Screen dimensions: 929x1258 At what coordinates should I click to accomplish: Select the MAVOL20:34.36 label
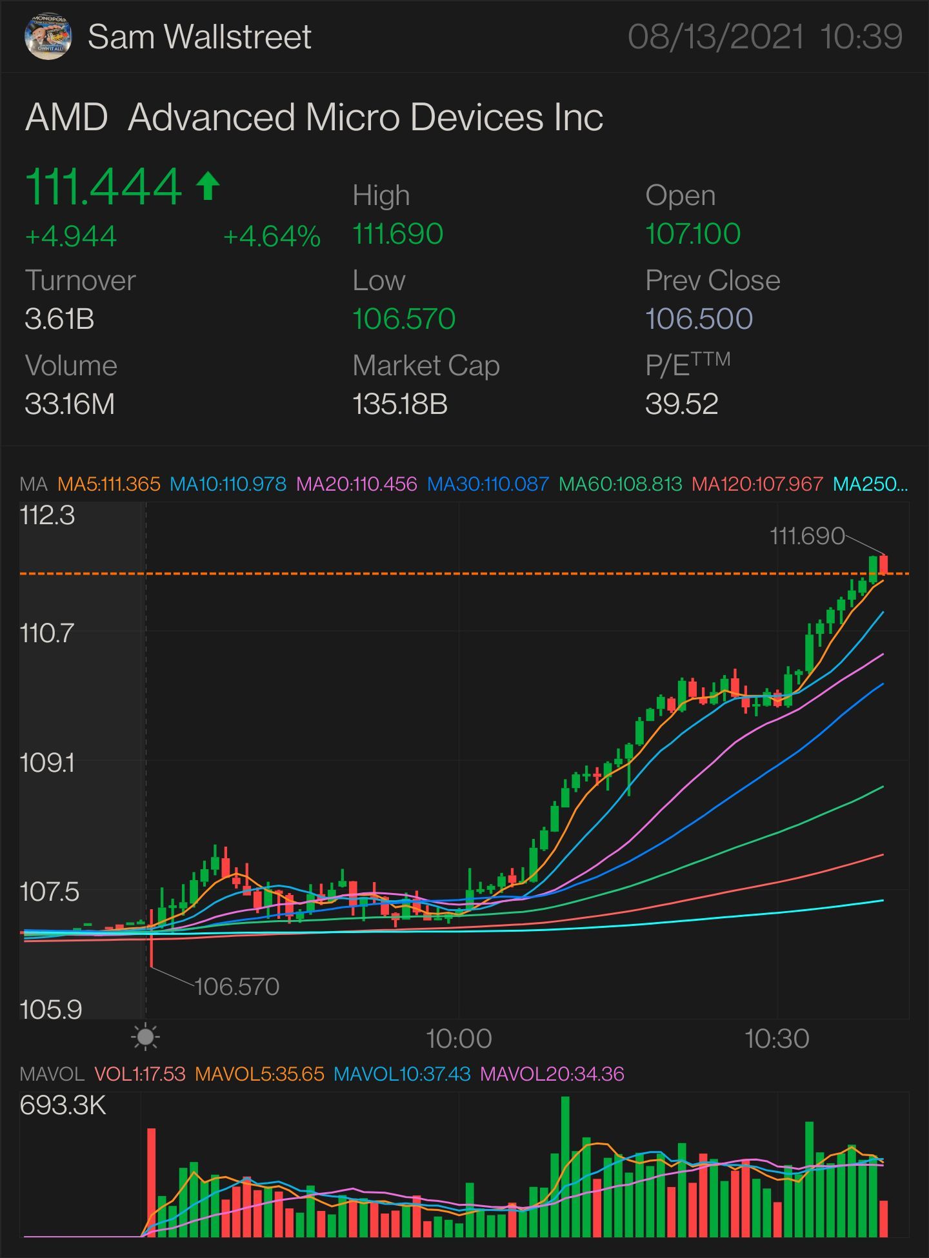coord(552,1074)
